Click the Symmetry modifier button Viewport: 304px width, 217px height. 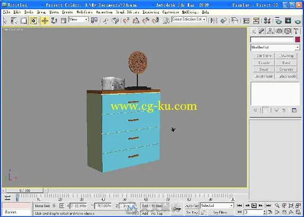click(286, 69)
